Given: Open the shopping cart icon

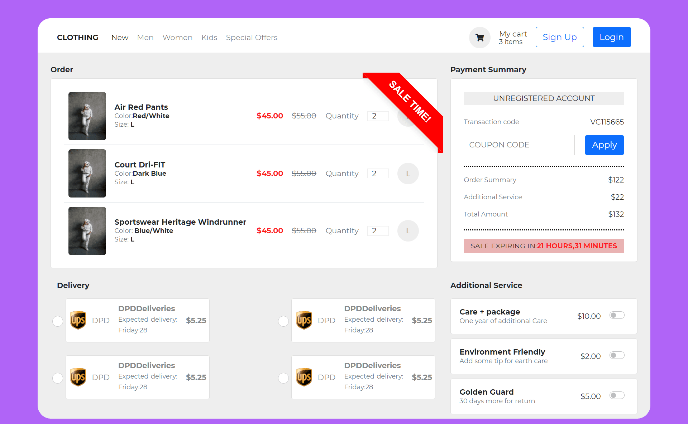Looking at the screenshot, I should click(479, 37).
